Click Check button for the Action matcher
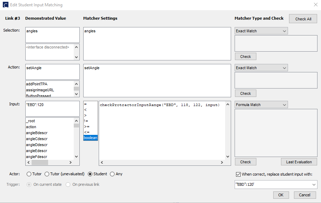This screenshot has height=203, width=321. point(245,93)
